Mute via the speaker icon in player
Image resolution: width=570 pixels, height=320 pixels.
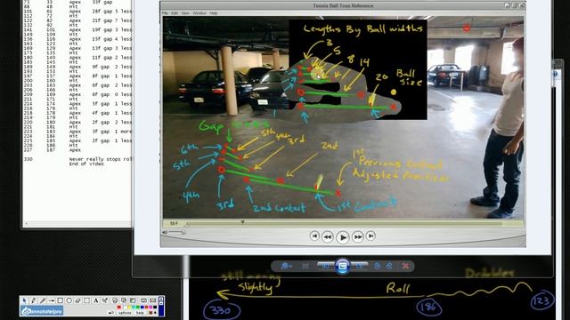165,232
